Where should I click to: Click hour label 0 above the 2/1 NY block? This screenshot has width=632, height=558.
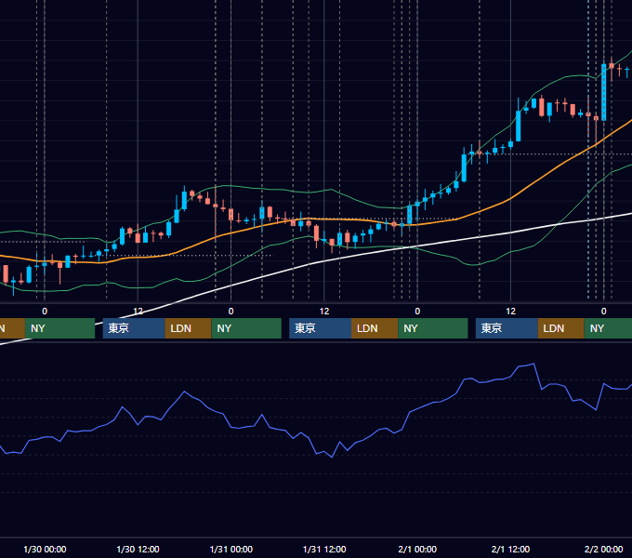click(x=603, y=312)
